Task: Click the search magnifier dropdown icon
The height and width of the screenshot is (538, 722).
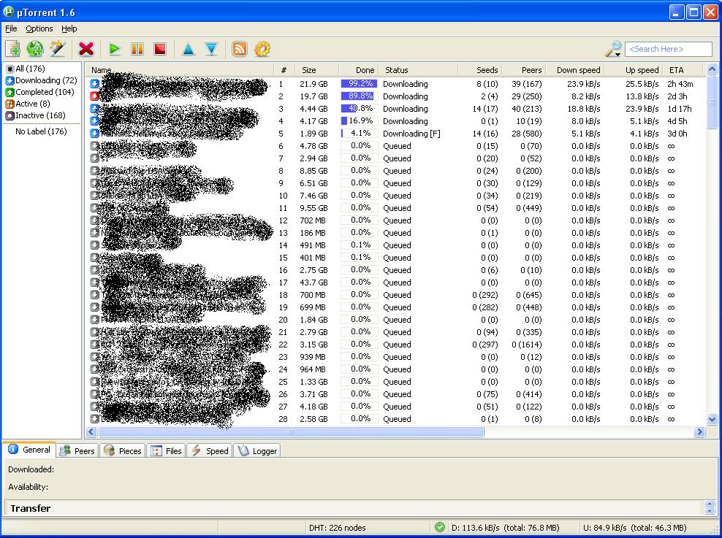Action: [x=613, y=49]
